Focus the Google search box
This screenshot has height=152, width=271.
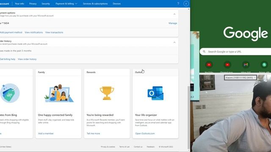235,52
